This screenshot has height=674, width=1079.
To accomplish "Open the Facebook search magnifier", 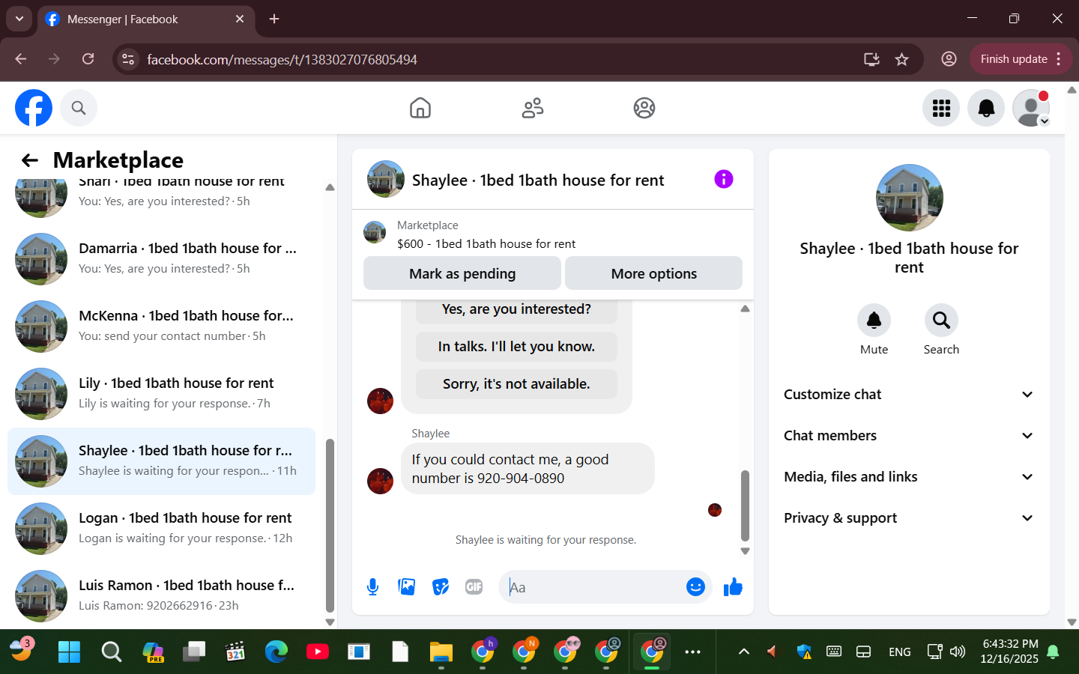I will click(x=79, y=108).
